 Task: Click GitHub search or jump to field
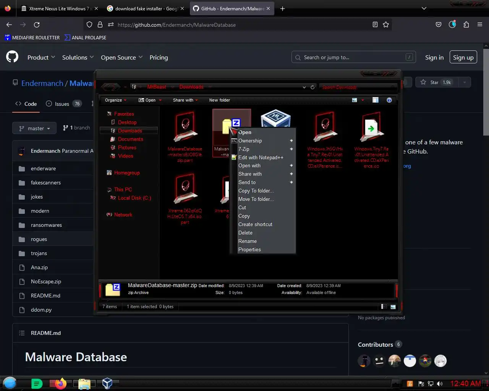353,57
